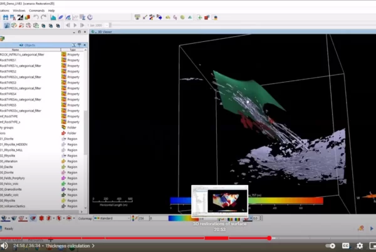Click the horizontal scroll right arrow under Objects list
The width and height of the screenshot is (376, 252).
[x=81, y=212]
